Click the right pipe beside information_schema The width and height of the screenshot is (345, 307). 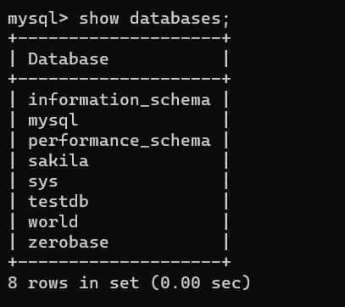coord(226,100)
